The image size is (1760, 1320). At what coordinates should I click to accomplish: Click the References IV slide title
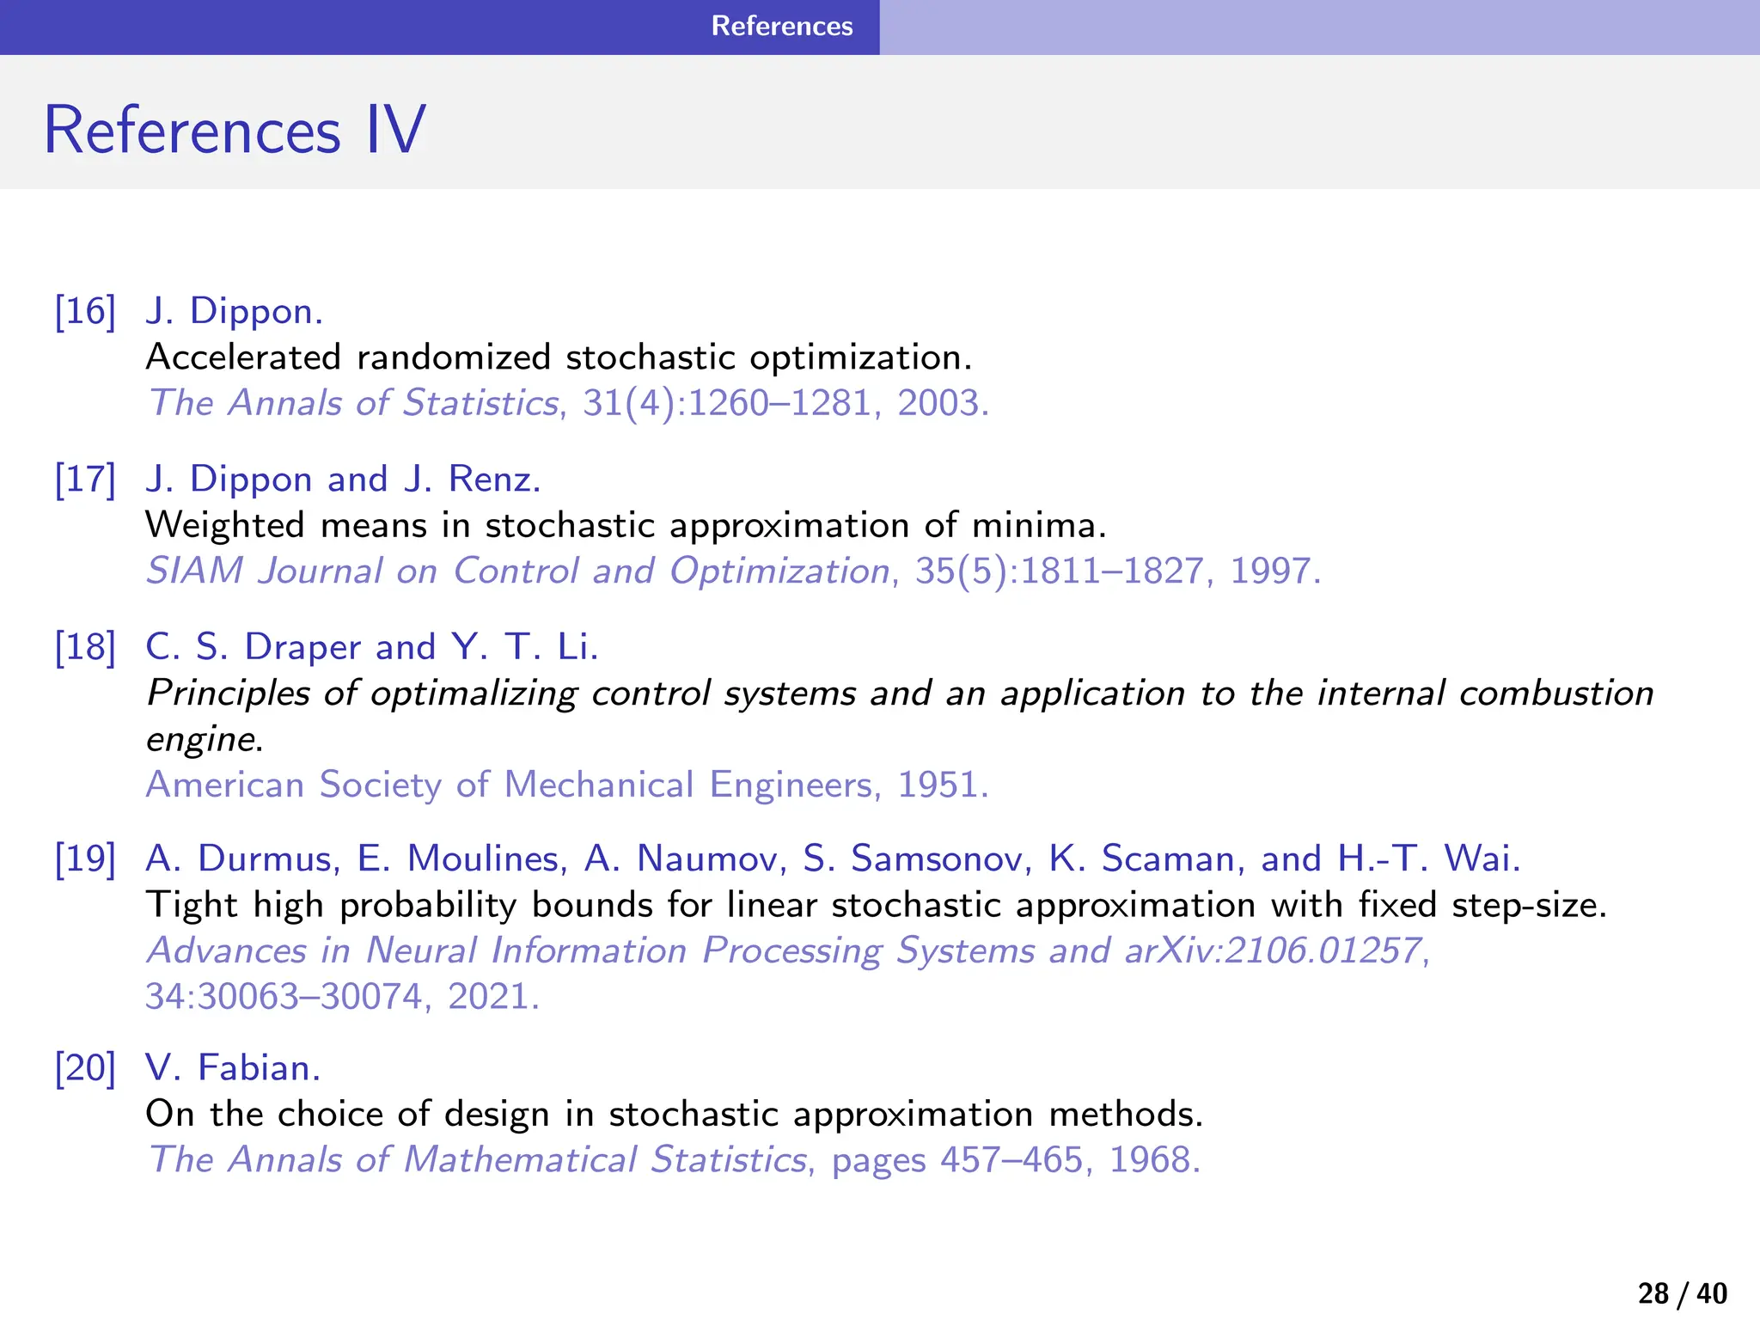(x=235, y=131)
